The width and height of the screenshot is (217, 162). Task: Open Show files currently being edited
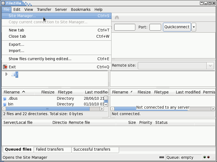[56, 59]
